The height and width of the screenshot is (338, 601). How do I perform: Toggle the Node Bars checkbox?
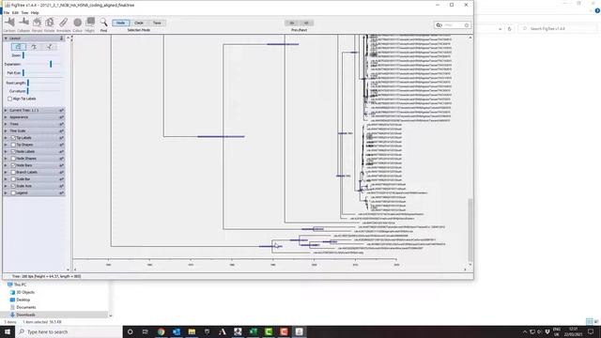click(13, 165)
